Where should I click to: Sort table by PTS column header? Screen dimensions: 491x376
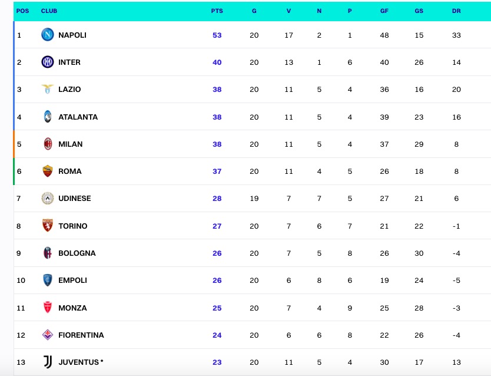pyautogui.click(x=217, y=11)
